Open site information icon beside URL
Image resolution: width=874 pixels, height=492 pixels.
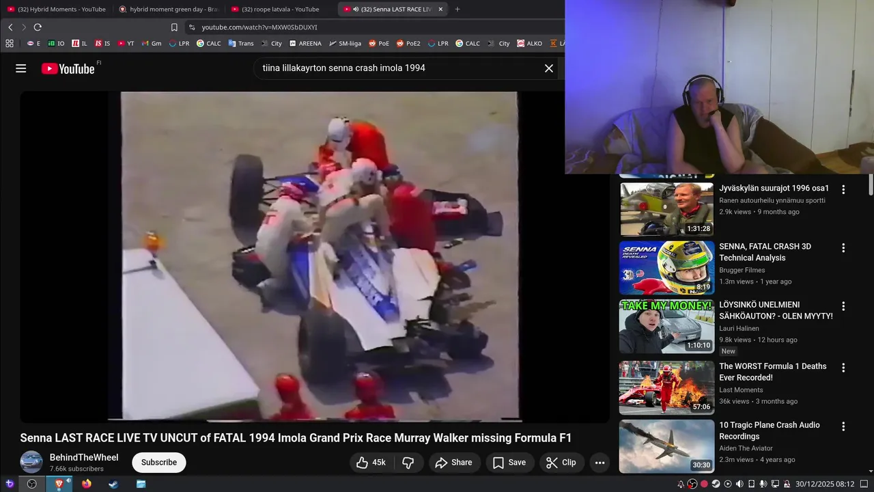click(x=192, y=27)
